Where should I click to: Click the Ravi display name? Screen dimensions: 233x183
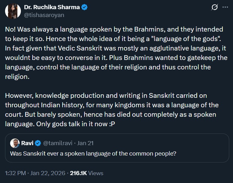click(27, 143)
